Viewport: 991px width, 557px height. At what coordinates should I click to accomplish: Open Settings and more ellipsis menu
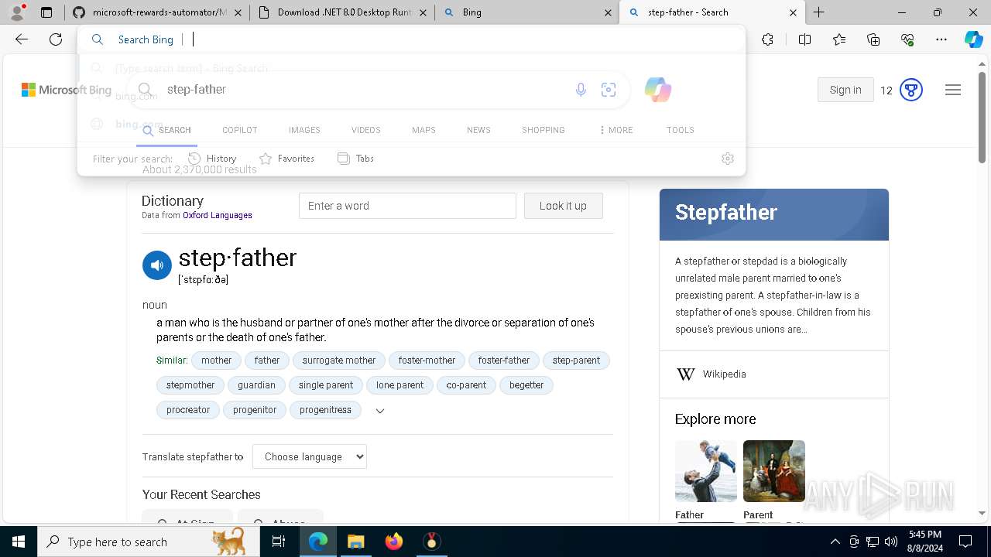click(x=941, y=39)
